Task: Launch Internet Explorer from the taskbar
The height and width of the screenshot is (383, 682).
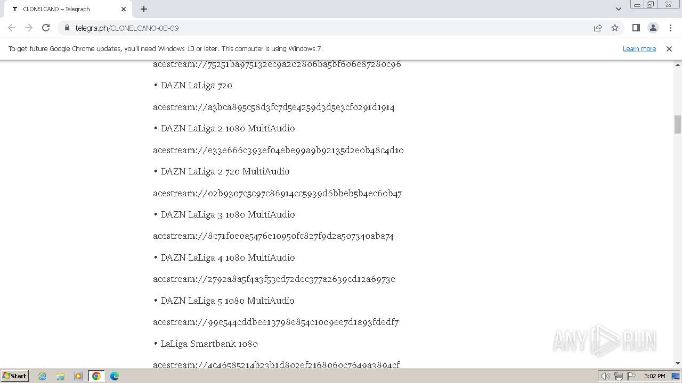Action: pos(43,376)
